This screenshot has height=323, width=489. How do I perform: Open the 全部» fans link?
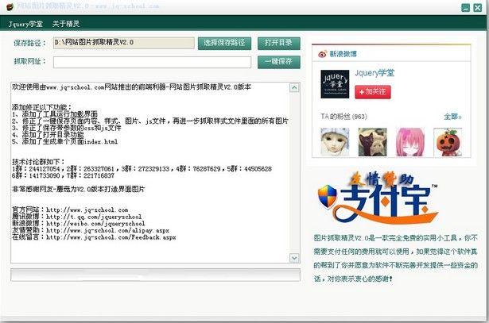pos(452,117)
